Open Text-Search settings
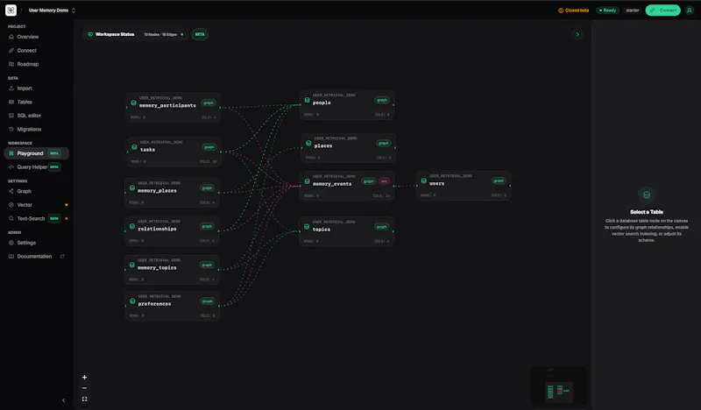This screenshot has width=701, height=410. click(x=31, y=218)
